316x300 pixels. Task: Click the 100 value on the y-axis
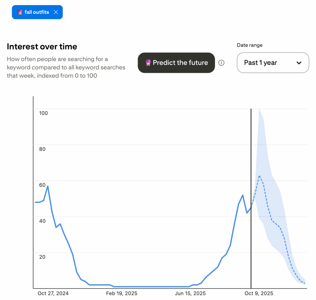44,113
